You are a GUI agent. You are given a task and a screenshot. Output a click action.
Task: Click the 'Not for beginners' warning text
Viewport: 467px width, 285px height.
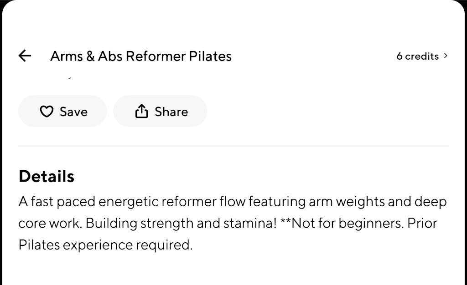(x=348, y=224)
